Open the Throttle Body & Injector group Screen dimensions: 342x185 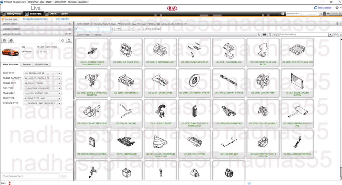click(x=263, y=144)
